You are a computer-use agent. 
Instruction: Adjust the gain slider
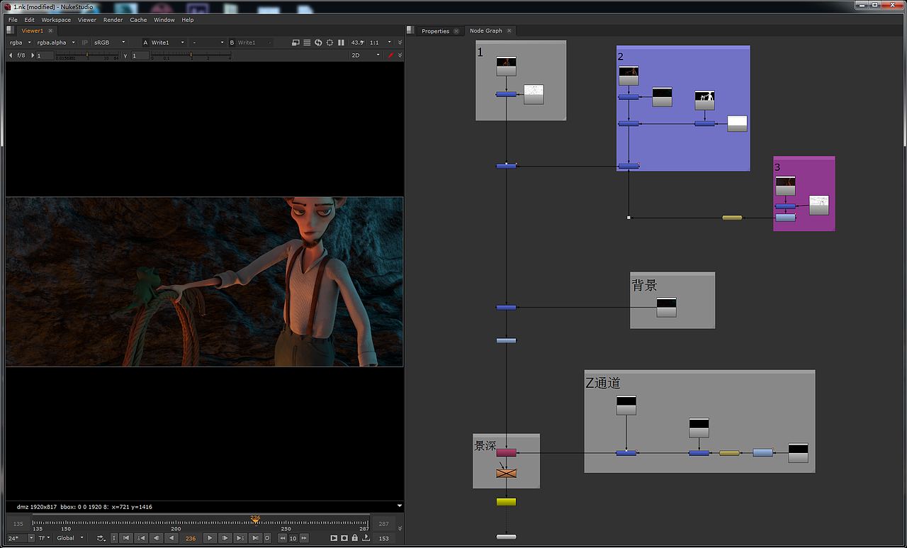point(87,55)
